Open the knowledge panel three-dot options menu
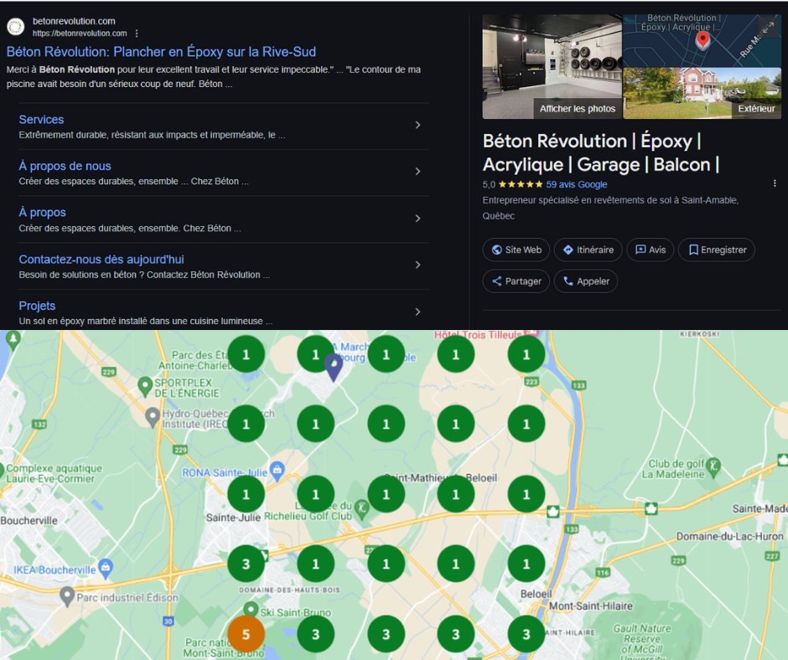The width and height of the screenshot is (788, 660). click(775, 183)
